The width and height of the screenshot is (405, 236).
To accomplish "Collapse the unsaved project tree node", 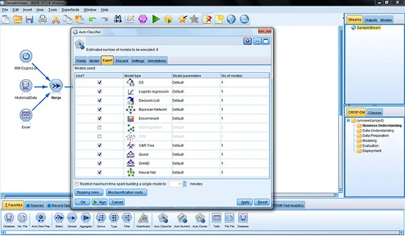I will click(x=348, y=120).
